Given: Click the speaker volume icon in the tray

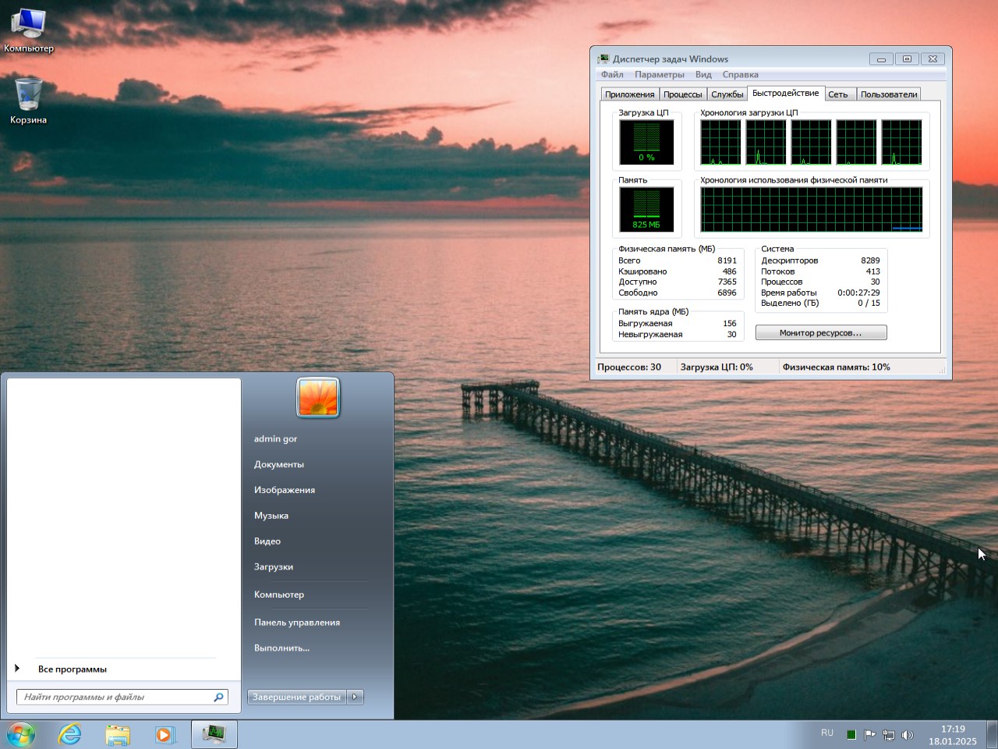Looking at the screenshot, I should tap(907, 734).
